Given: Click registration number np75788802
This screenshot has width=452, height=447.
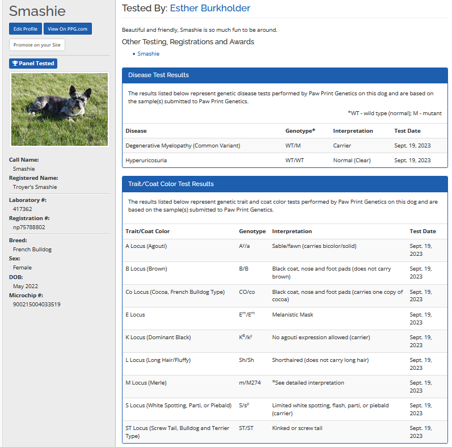Looking at the screenshot, I should click(29, 227).
